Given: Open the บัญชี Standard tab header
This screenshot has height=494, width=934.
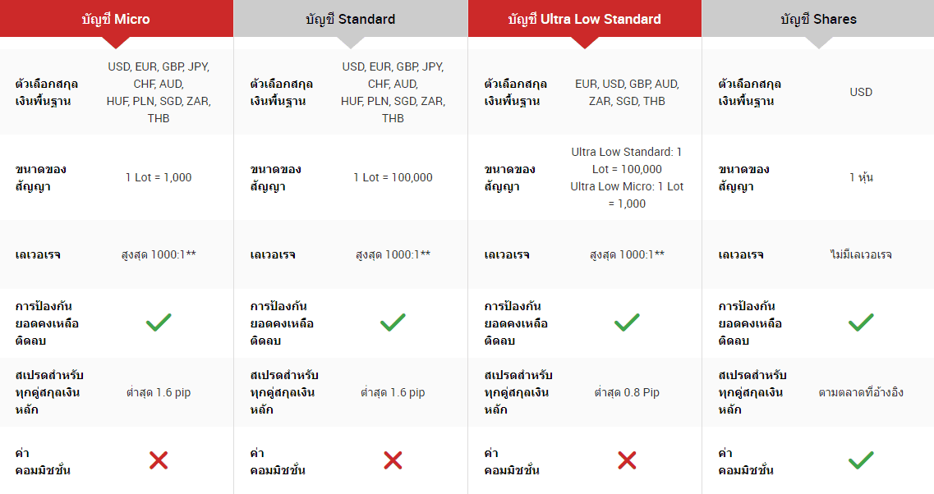Looking at the screenshot, I should coord(350,18).
